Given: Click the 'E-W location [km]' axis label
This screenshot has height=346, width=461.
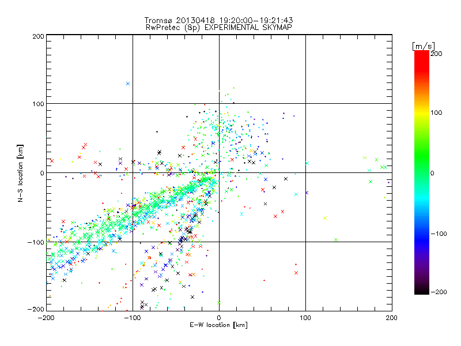Looking at the screenshot, I should pyautogui.click(x=218, y=325).
